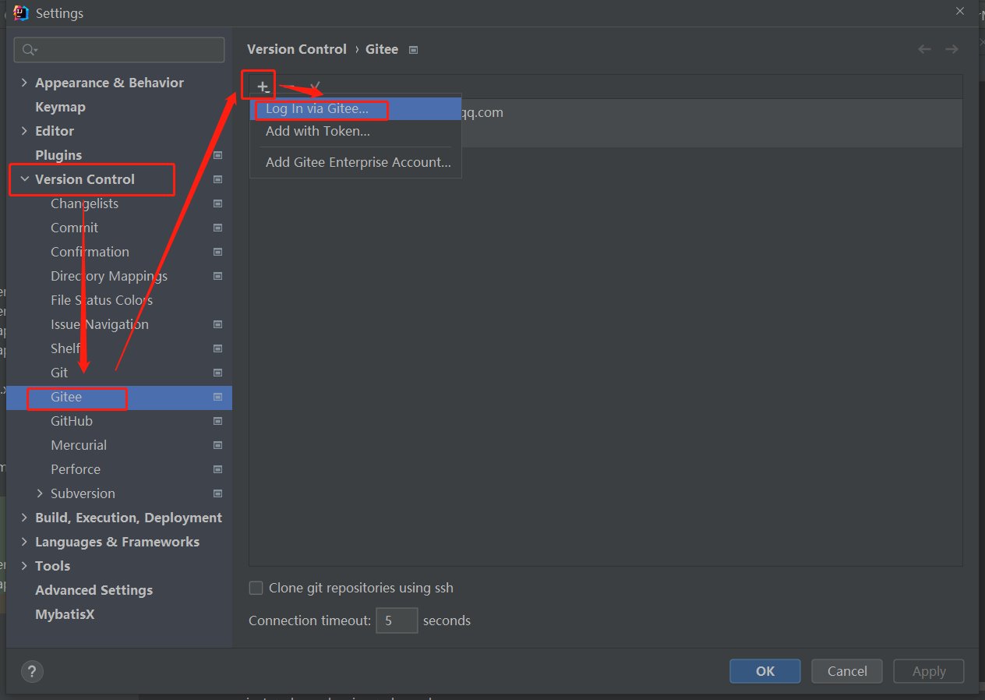The width and height of the screenshot is (985, 700).
Task: Expand the Subversion node
Action: pos(40,493)
